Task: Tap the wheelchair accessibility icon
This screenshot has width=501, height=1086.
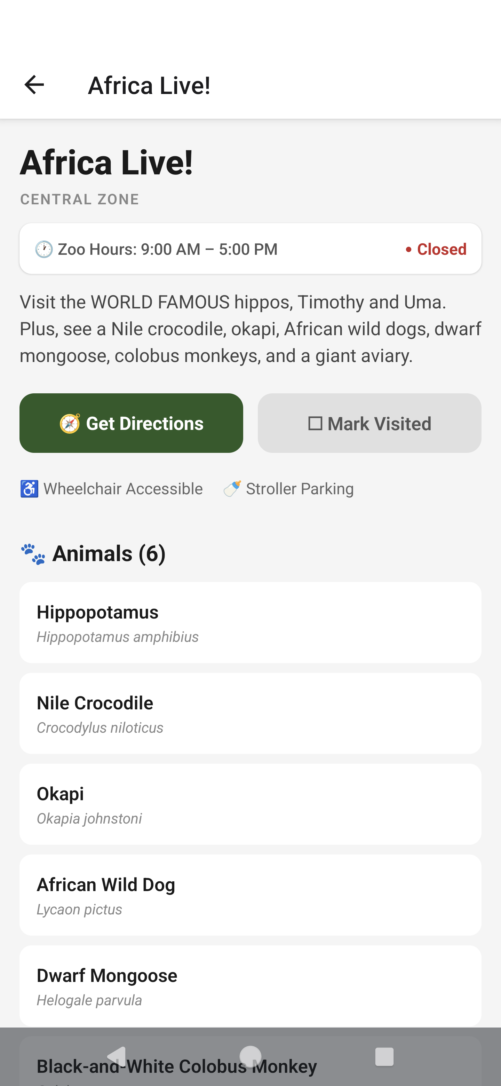Action: (30, 489)
